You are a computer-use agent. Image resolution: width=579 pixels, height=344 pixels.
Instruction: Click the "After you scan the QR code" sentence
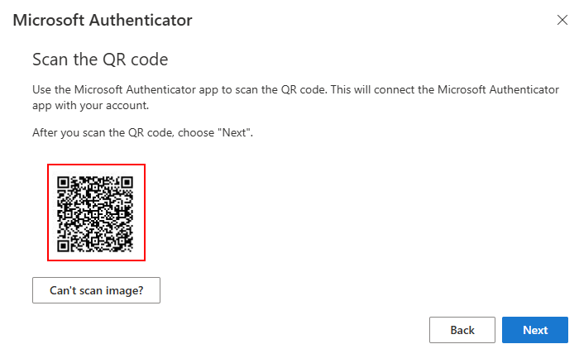coord(142,132)
